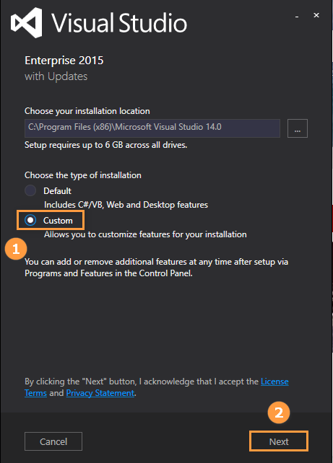
Task: Click the "Custom" option label text
Action: click(x=58, y=221)
